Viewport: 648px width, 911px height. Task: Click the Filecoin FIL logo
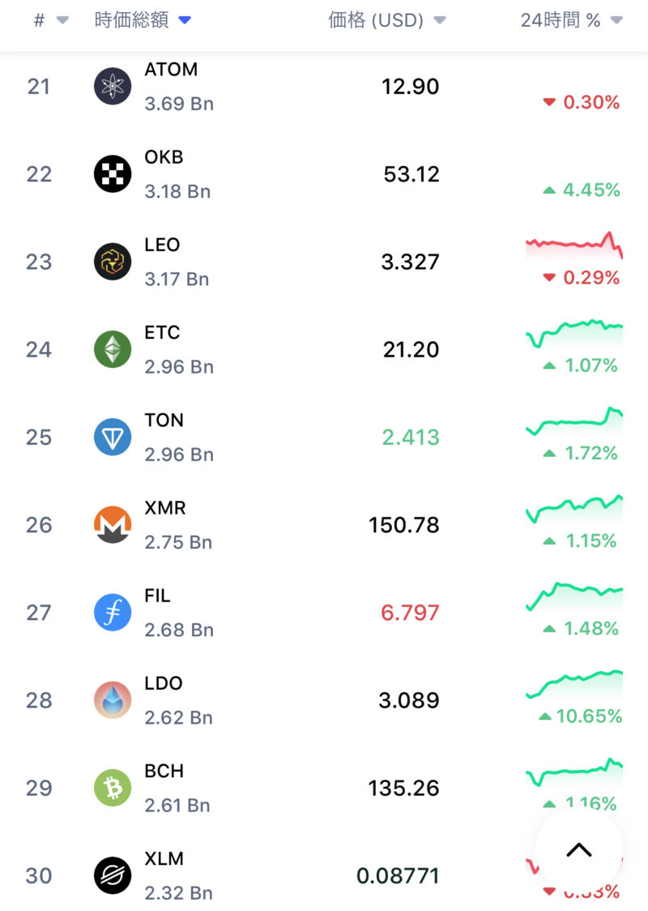click(113, 613)
